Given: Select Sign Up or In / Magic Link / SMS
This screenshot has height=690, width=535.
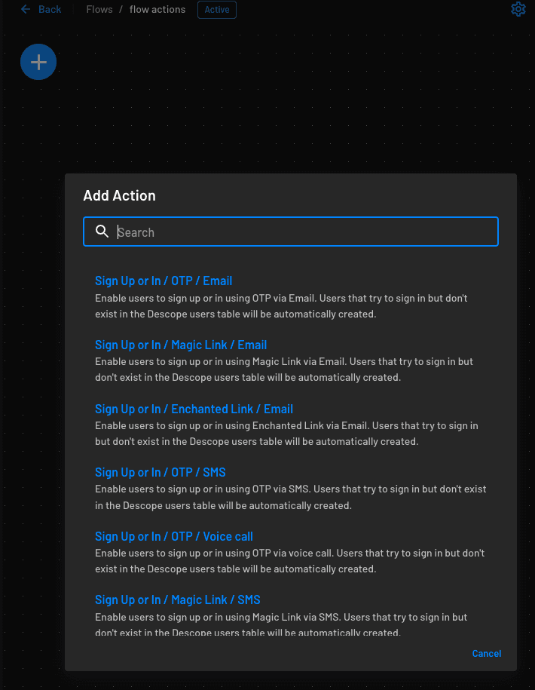Looking at the screenshot, I should [178, 600].
